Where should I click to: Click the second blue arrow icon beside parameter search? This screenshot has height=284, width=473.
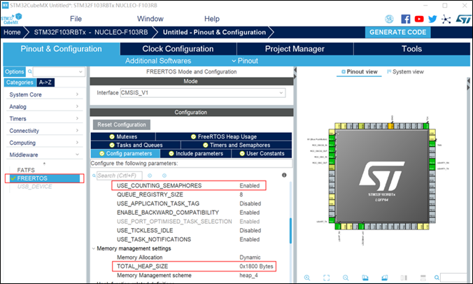(164, 176)
